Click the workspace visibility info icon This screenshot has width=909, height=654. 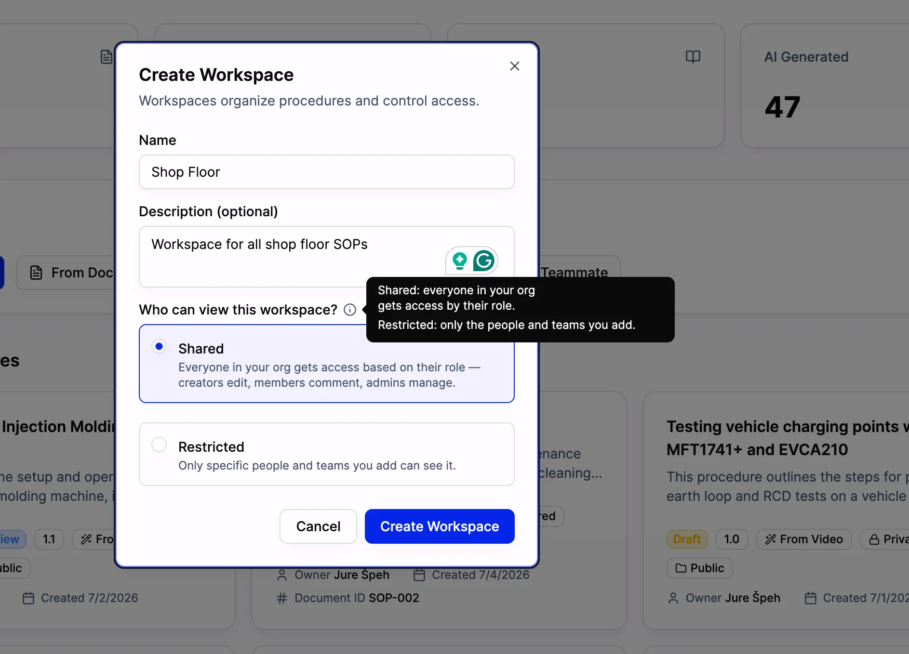click(350, 310)
